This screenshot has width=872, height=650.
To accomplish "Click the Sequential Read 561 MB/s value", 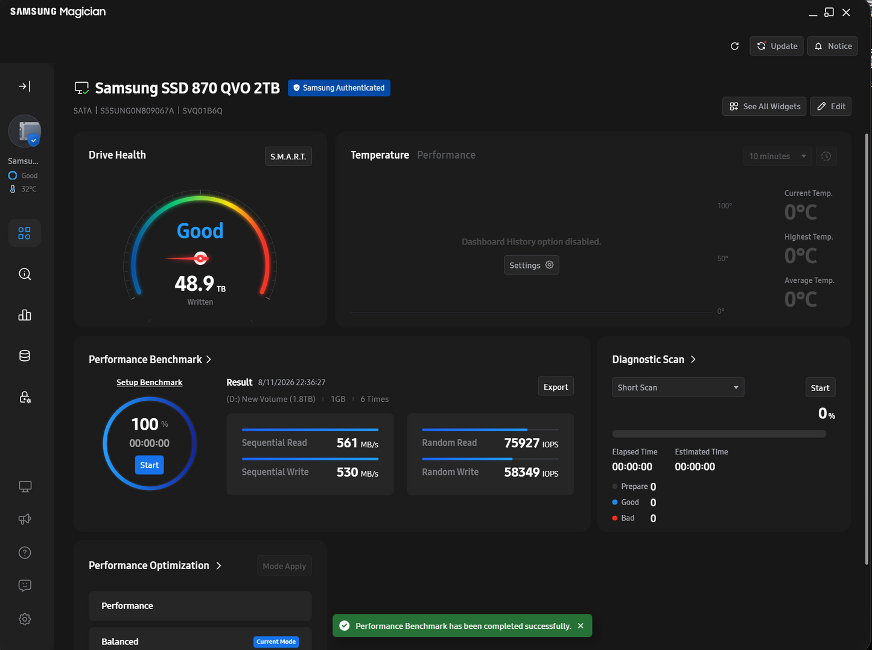I will pyautogui.click(x=357, y=443).
